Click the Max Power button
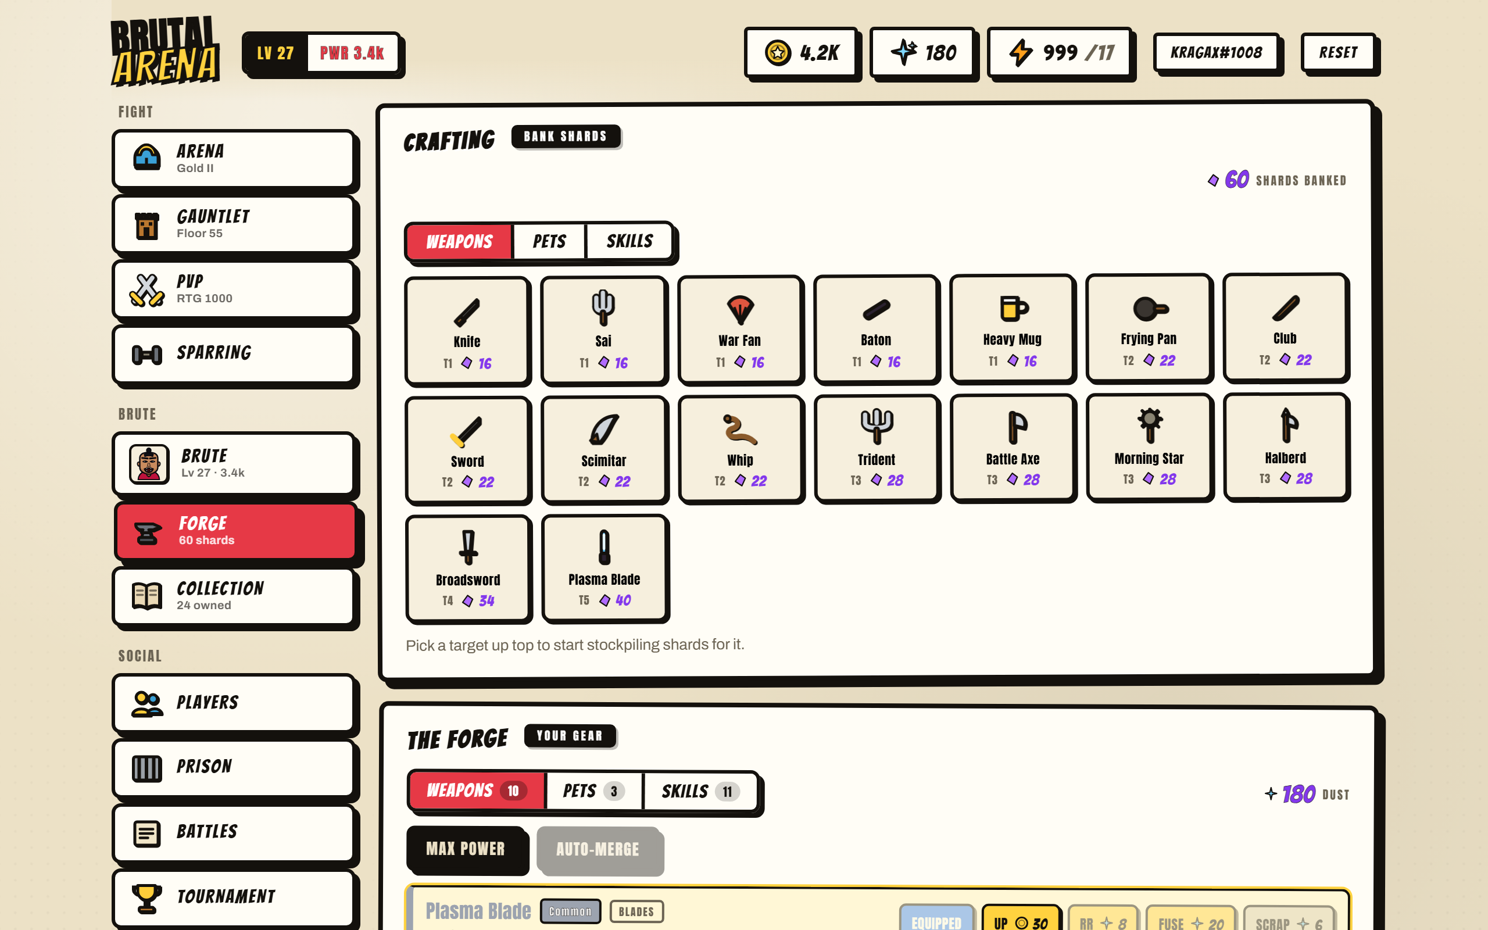 coord(466,849)
